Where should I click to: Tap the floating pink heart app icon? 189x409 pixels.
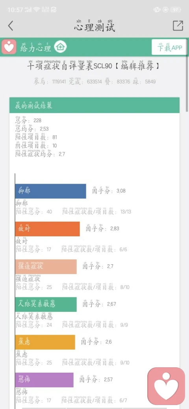[x=166, y=386]
